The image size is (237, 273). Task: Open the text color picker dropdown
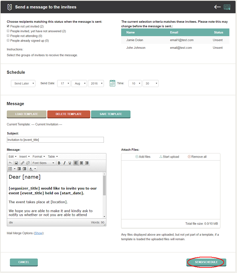point(35,169)
